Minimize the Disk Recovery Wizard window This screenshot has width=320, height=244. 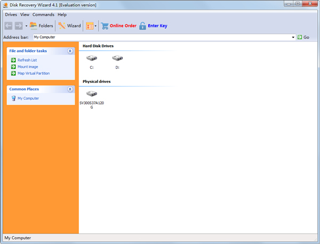pyautogui.click(x=289, y=4)
